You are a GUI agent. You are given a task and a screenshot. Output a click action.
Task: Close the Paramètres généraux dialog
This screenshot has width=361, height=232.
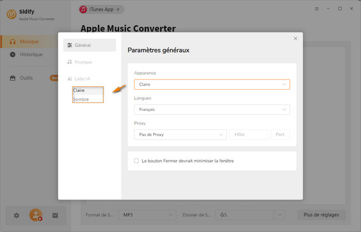point(296,39)
